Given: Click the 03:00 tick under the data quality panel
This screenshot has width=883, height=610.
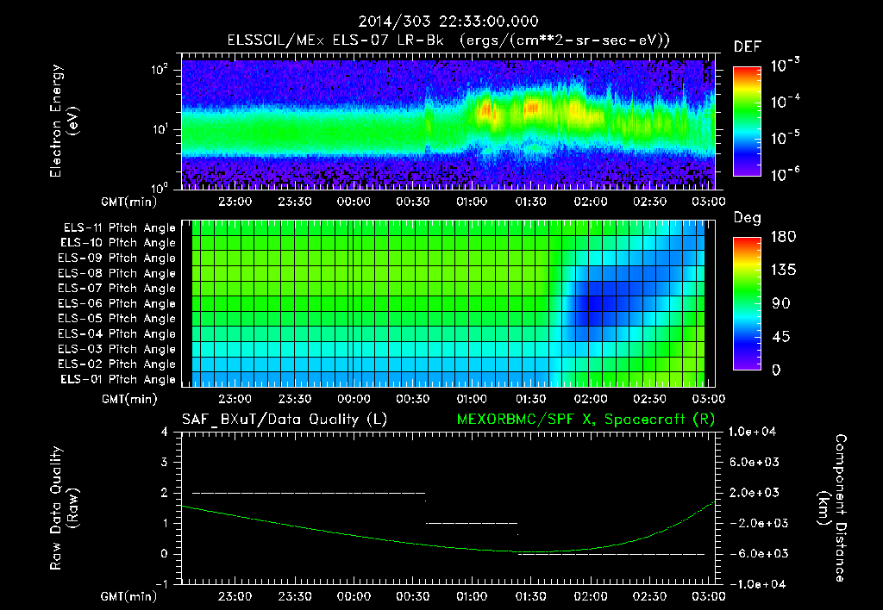Looking at the screenshot, I should pyautogui.click(x=709, y=596).
